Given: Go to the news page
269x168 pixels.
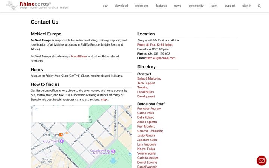Looking at the screenshot, I should tap(177, 6).
